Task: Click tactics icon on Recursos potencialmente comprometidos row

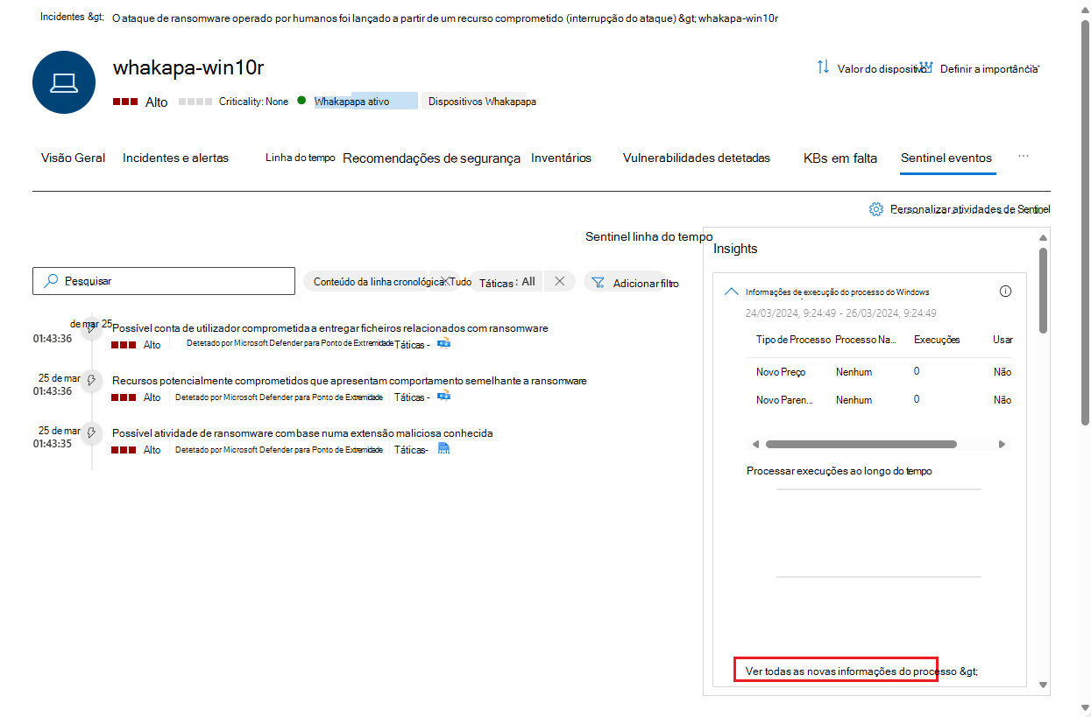Action: [444, 397]
